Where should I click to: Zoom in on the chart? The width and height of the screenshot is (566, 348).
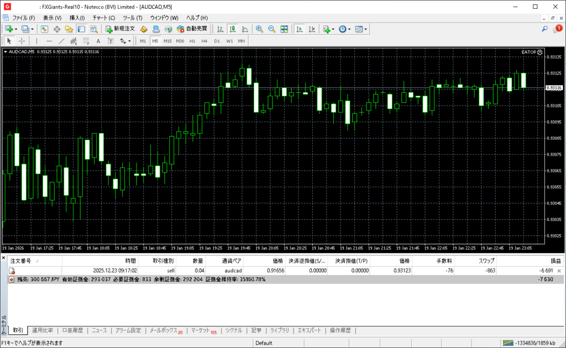[259, 29]
